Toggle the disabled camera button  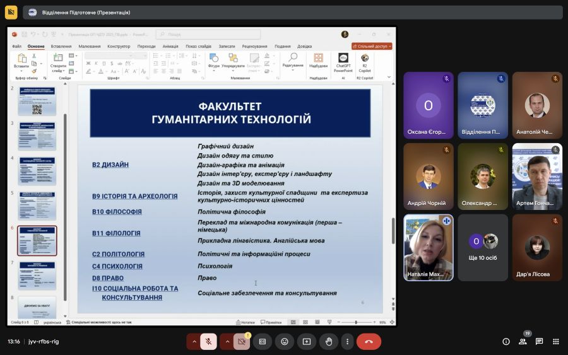(x=242, y=341)
